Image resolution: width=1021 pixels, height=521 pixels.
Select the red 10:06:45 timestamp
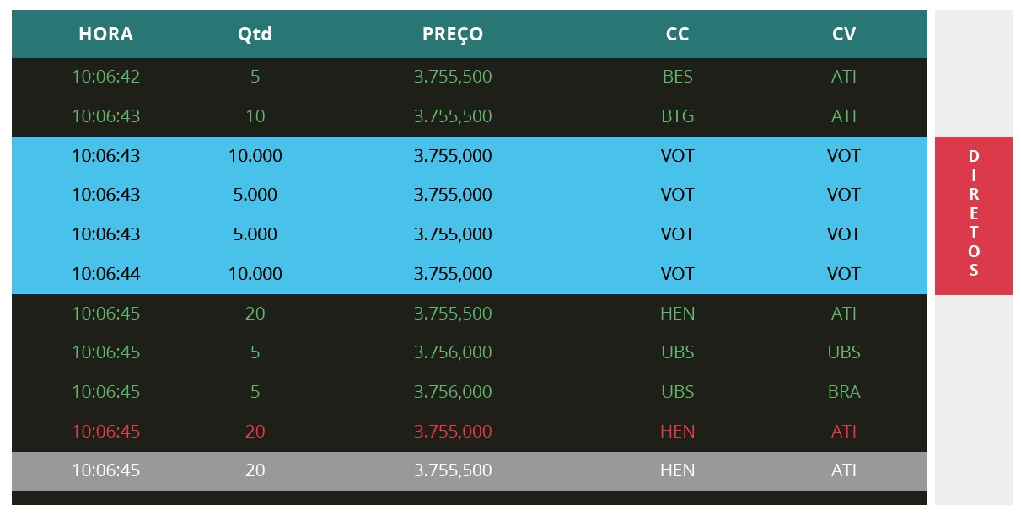coord(105,432)
